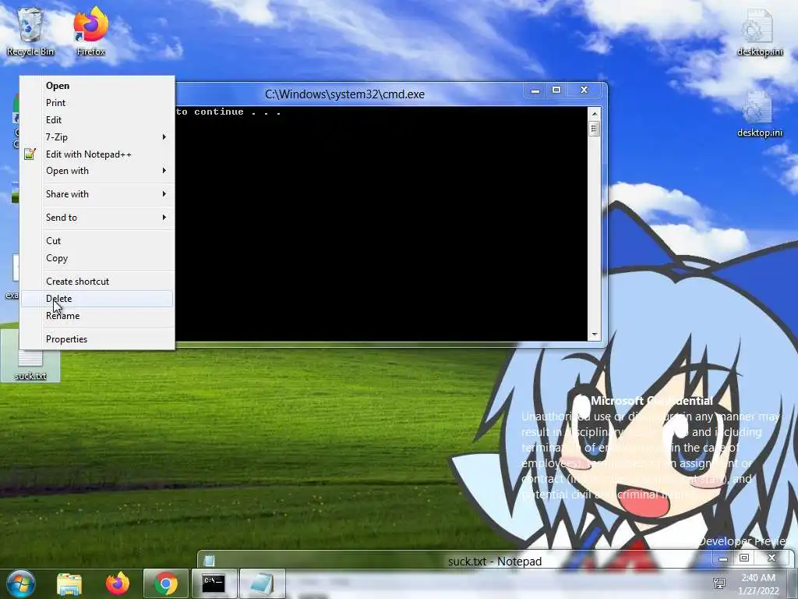This screenshot has width=798, height=599.
Task: Open File Explorer from the taskbar
Action: click(69, 583)
